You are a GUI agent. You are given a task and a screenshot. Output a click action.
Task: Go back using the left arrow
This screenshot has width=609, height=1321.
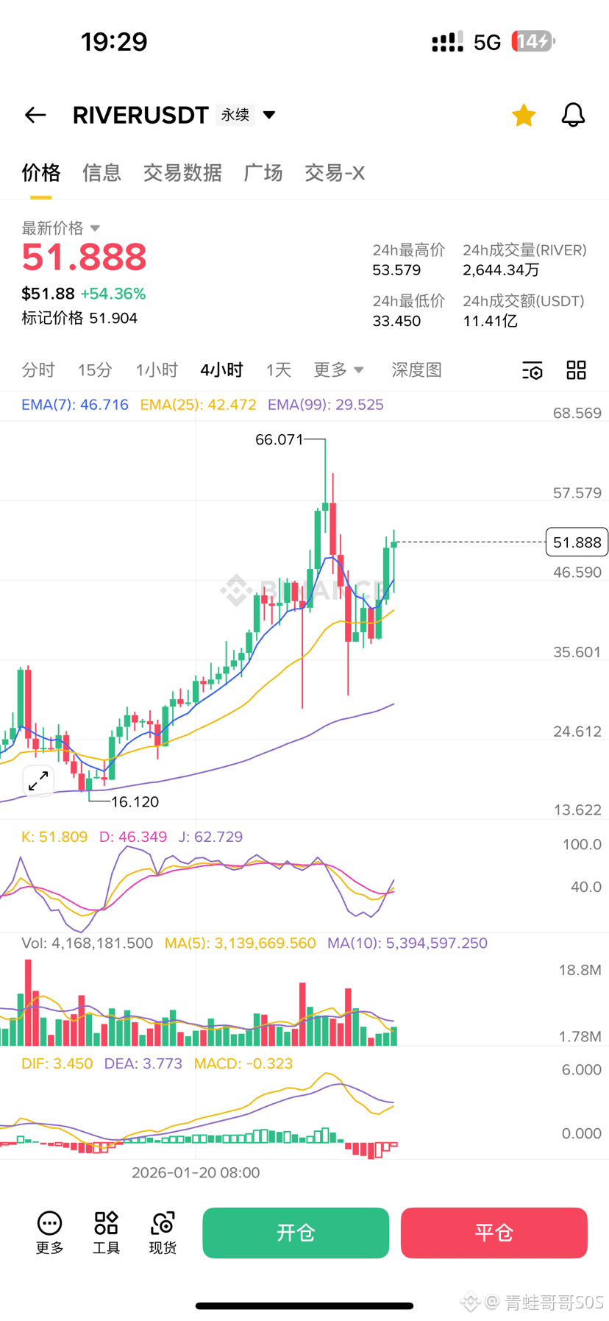[x=35, y=115]
